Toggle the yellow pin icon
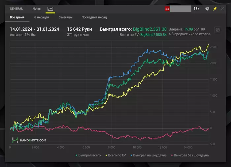The width and height of the screenshot is (231, 167). pos(215,9)
